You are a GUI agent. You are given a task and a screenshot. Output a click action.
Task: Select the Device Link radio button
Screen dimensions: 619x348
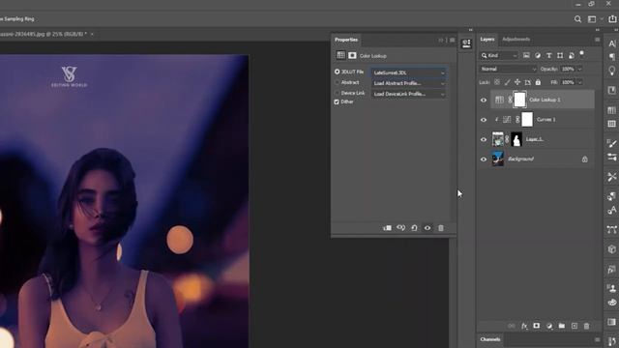[x=338, y=93]
